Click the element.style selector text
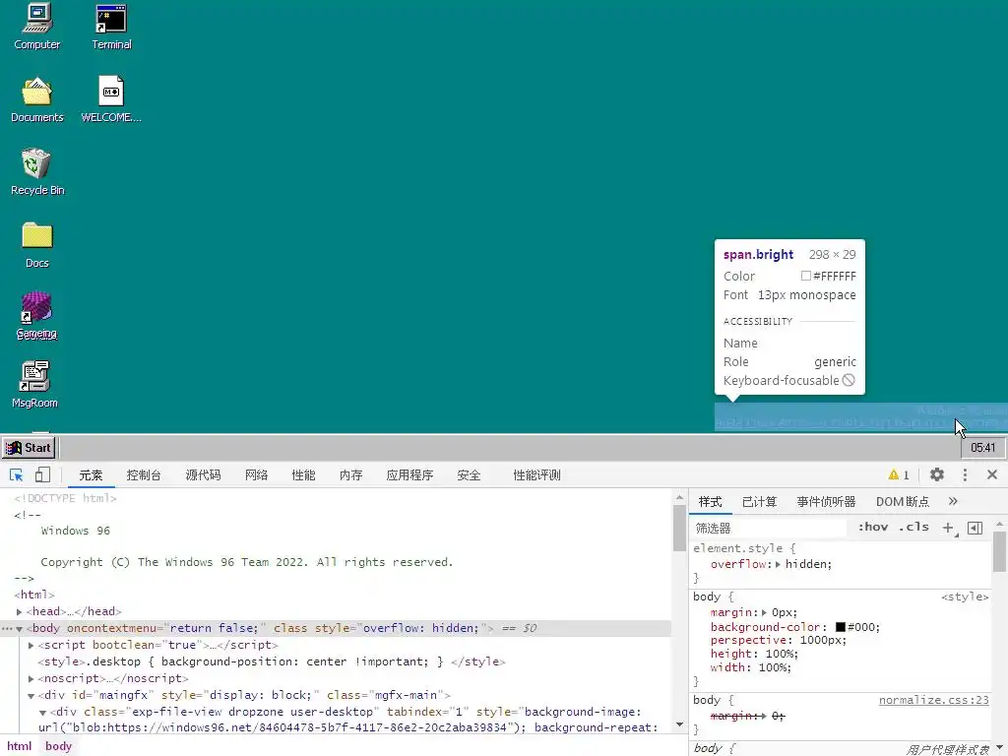Viewport: 1008px width, 756px height. click(738, 548)
